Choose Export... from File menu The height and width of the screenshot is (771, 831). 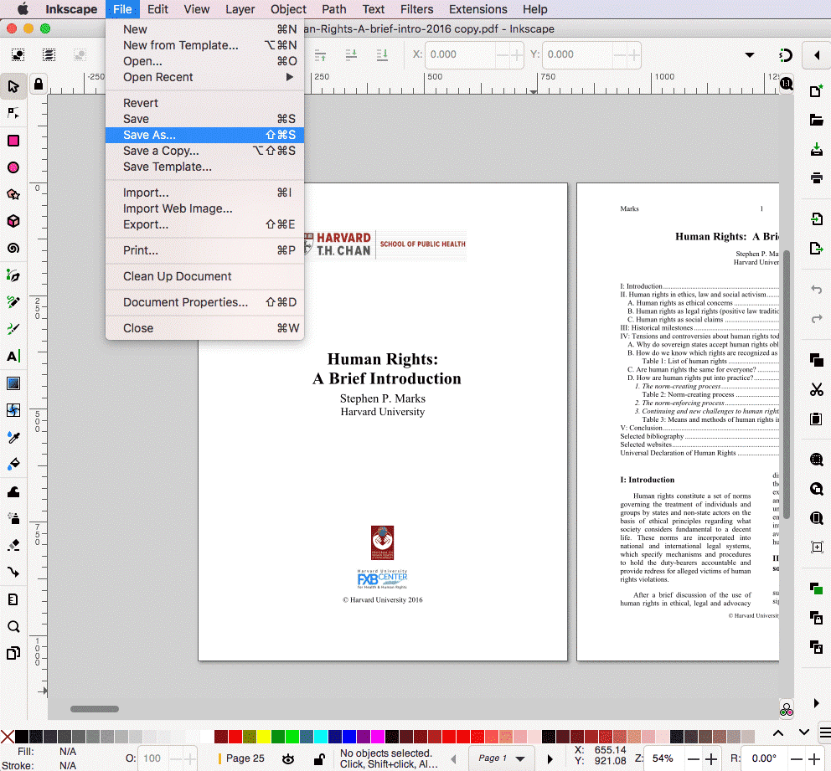(204, 224)
